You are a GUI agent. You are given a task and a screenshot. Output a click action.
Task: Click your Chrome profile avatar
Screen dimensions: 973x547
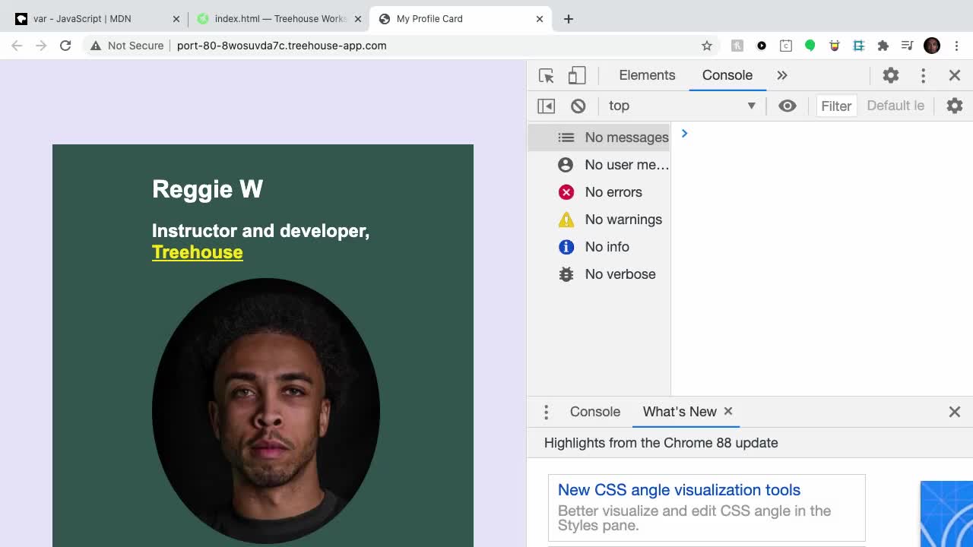[x=931, y=46]
